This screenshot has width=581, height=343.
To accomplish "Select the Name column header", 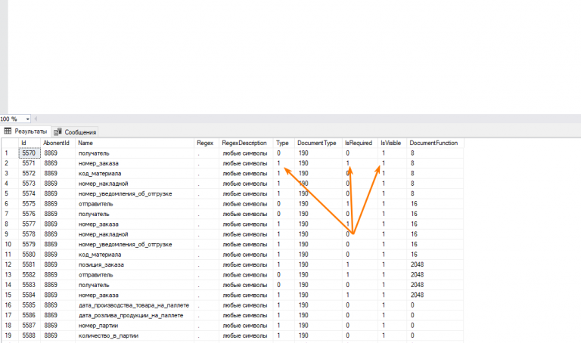I will (135, 143).
